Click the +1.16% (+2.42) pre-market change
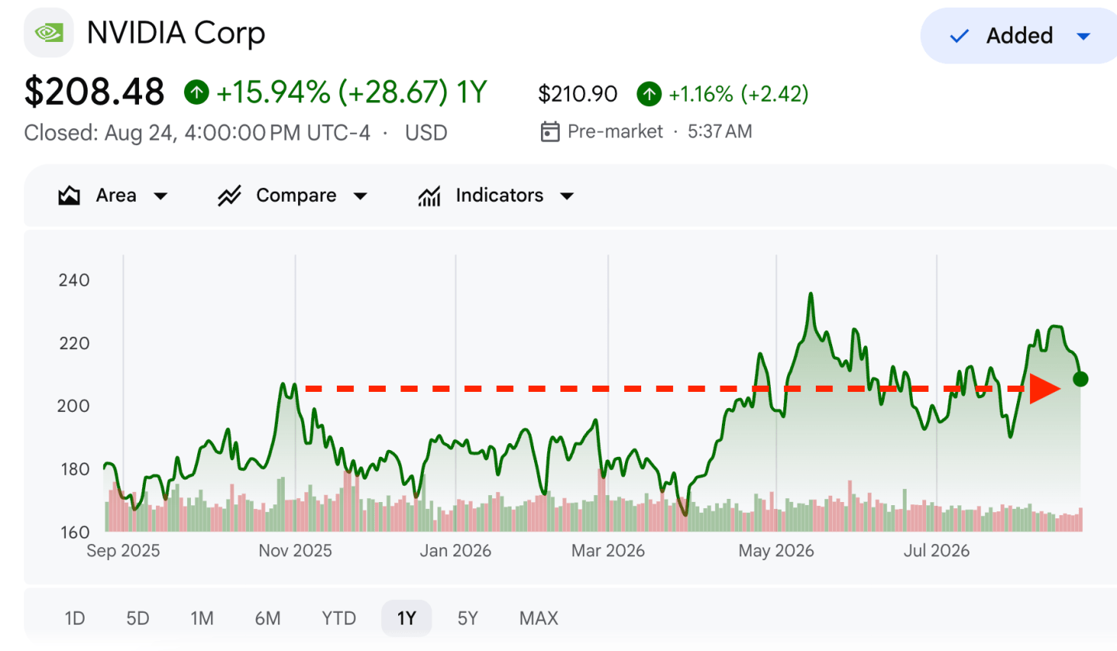 tap(738, 95)
